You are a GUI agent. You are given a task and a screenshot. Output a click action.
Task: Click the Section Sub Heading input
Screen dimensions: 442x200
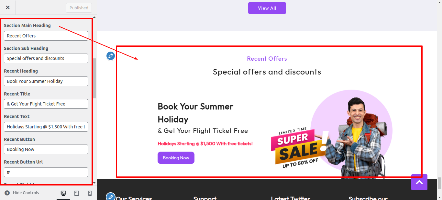click(x=46, y=58)
